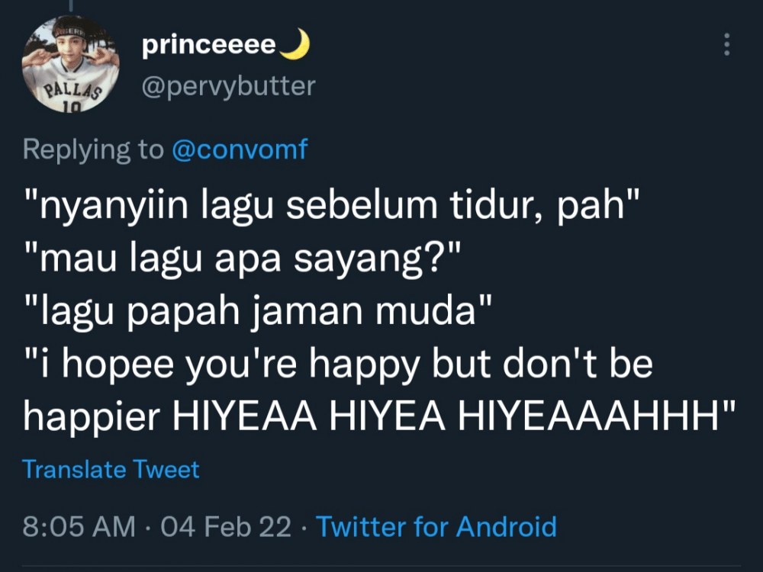Open the Twitter for Android source link
This screenshot has height=572, width=763.
(x=436, y=526)
